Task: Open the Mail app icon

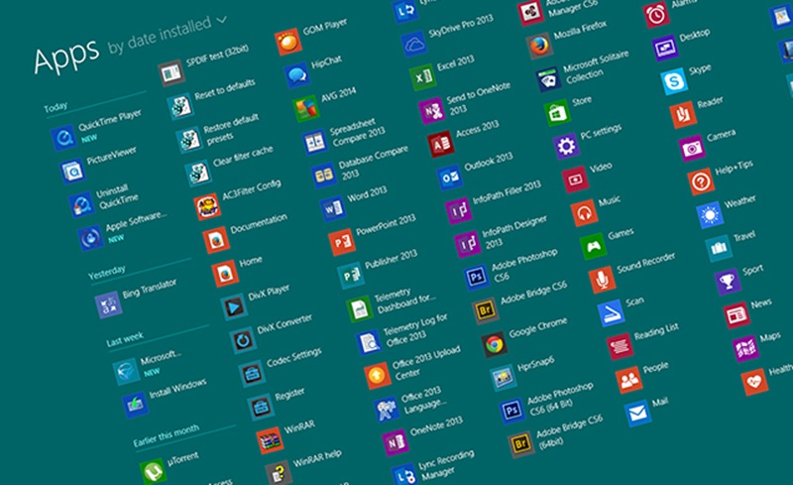Action: (637, 414)
